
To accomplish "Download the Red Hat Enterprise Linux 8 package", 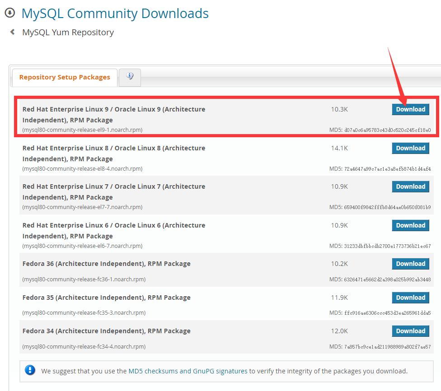I will pyautogui.click(x=410, y=148).
